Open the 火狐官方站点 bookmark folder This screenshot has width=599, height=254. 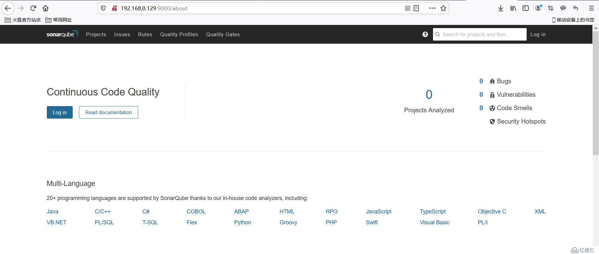point(23,20)
